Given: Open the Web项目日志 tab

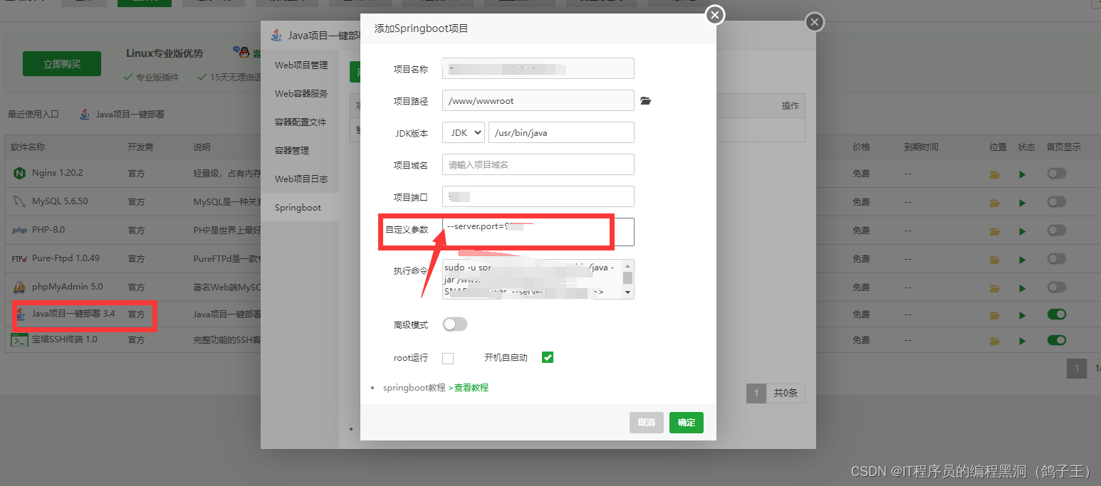Looking at the screenshot, I should (301, 179).
